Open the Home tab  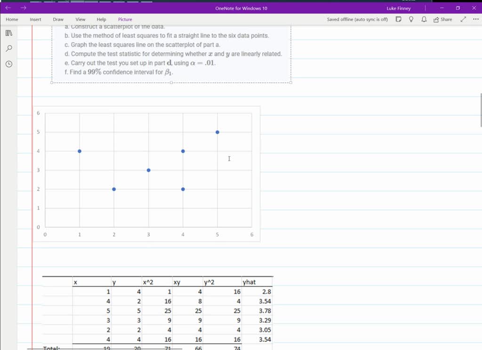(x=12, y=19)
